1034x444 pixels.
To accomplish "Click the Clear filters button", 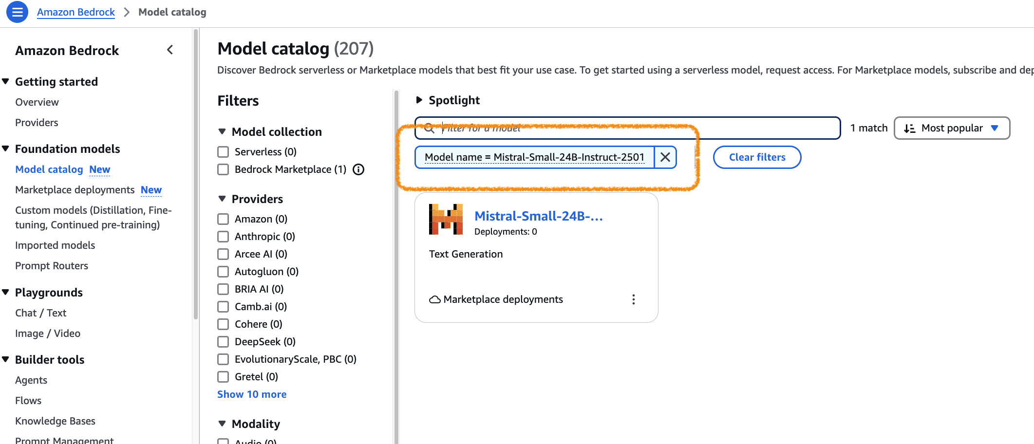I will [x=757, y=157].
